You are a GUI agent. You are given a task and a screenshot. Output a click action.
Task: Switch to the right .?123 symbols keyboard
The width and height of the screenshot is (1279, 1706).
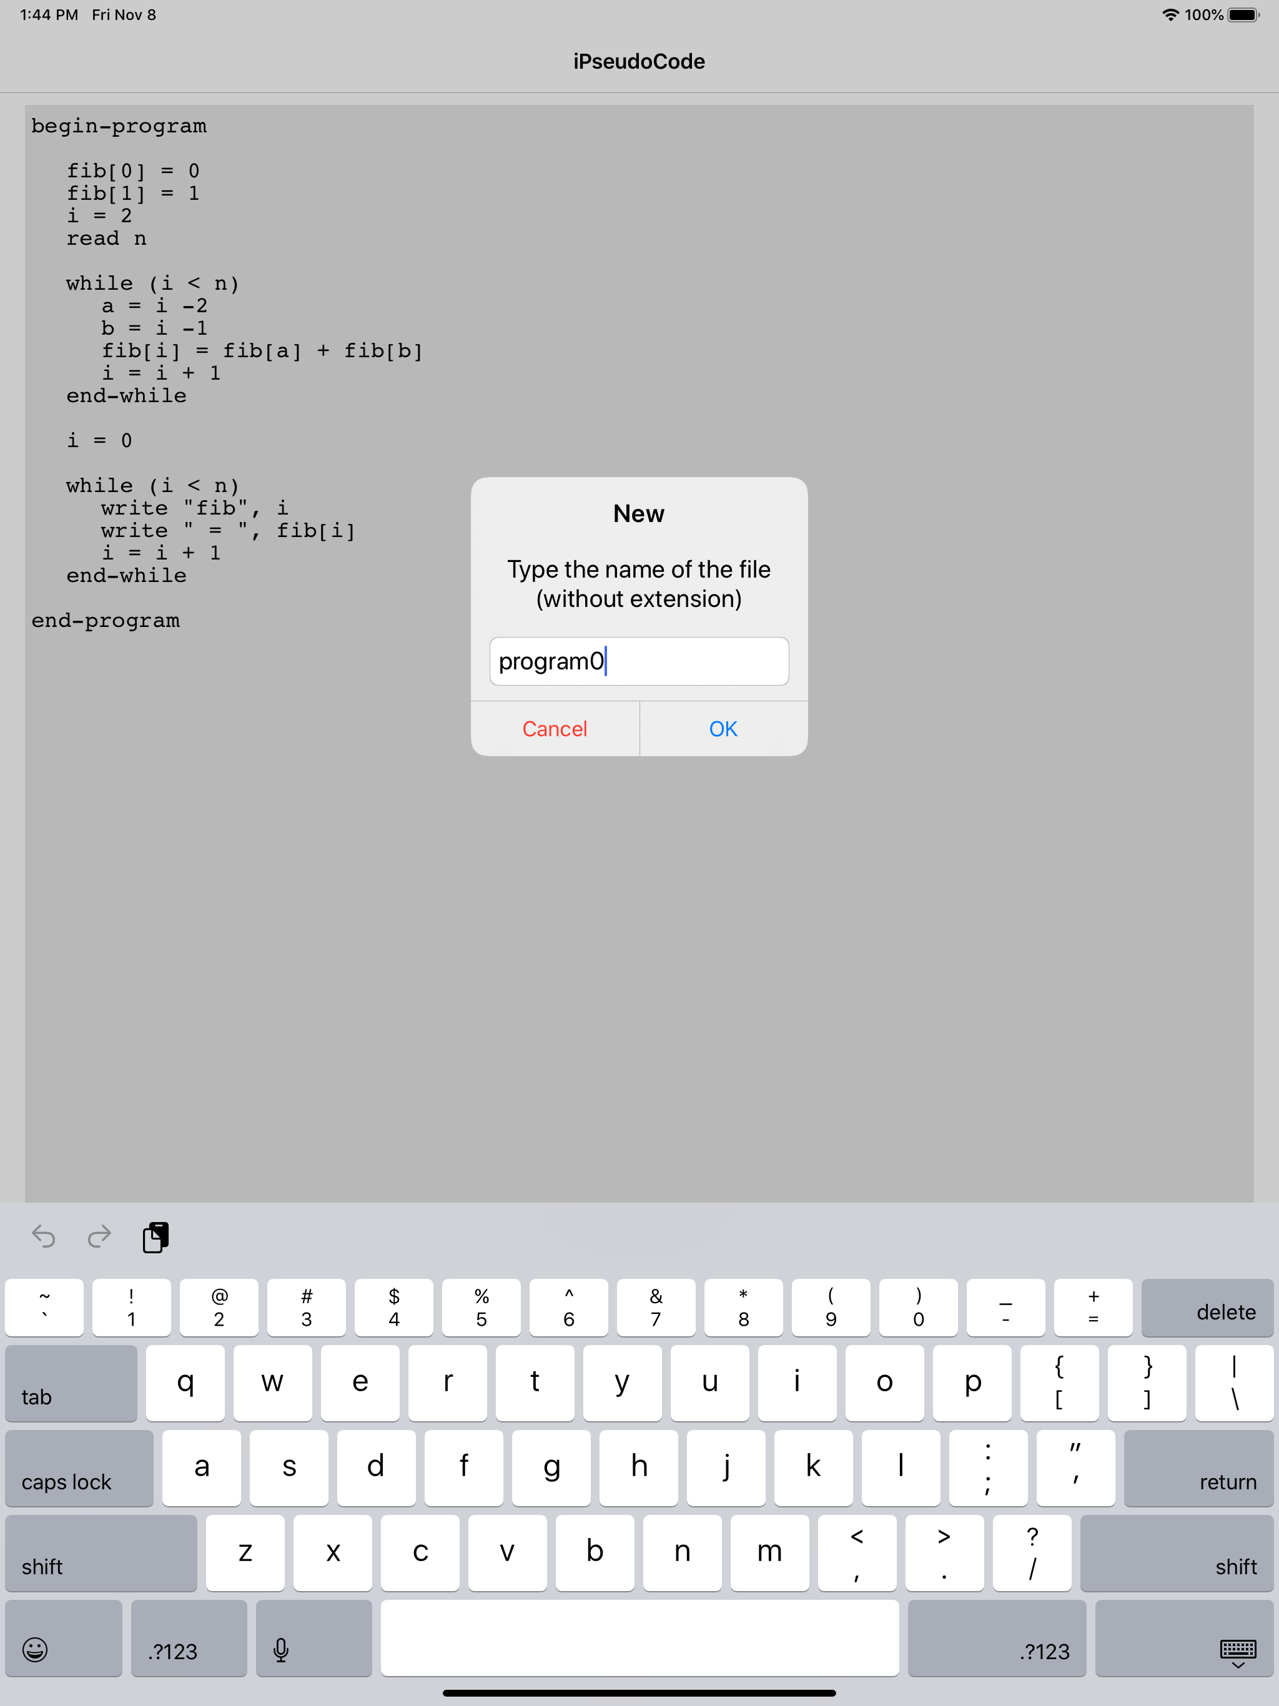pos(997,1638)
